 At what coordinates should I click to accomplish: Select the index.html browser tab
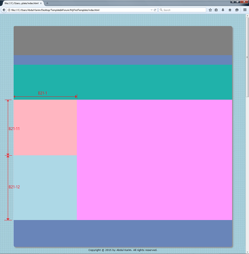pyautogui.click(x=21, y=3)
